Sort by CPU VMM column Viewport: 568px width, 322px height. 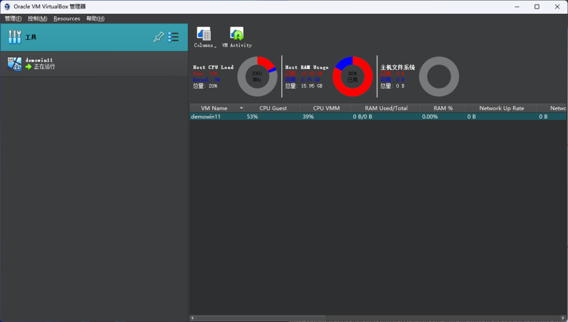coord(326,108)
